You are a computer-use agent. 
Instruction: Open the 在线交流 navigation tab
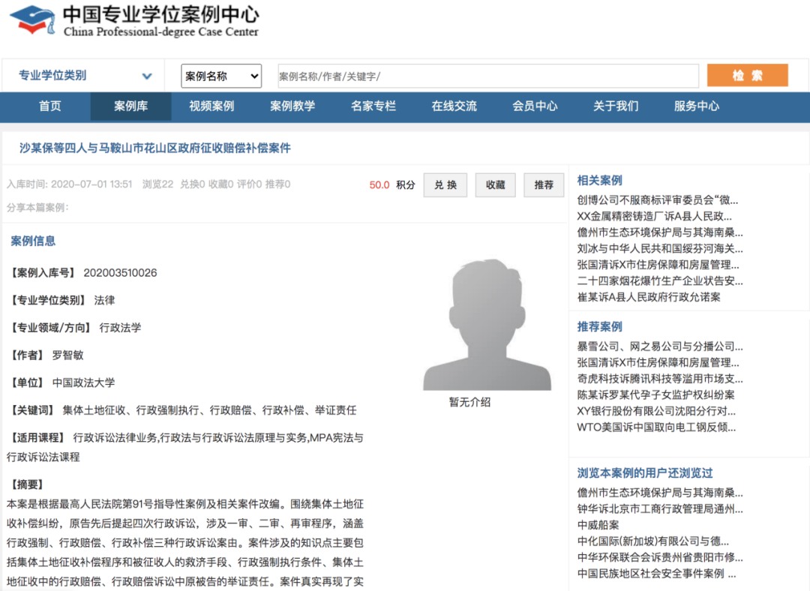[x=454, y=106]
